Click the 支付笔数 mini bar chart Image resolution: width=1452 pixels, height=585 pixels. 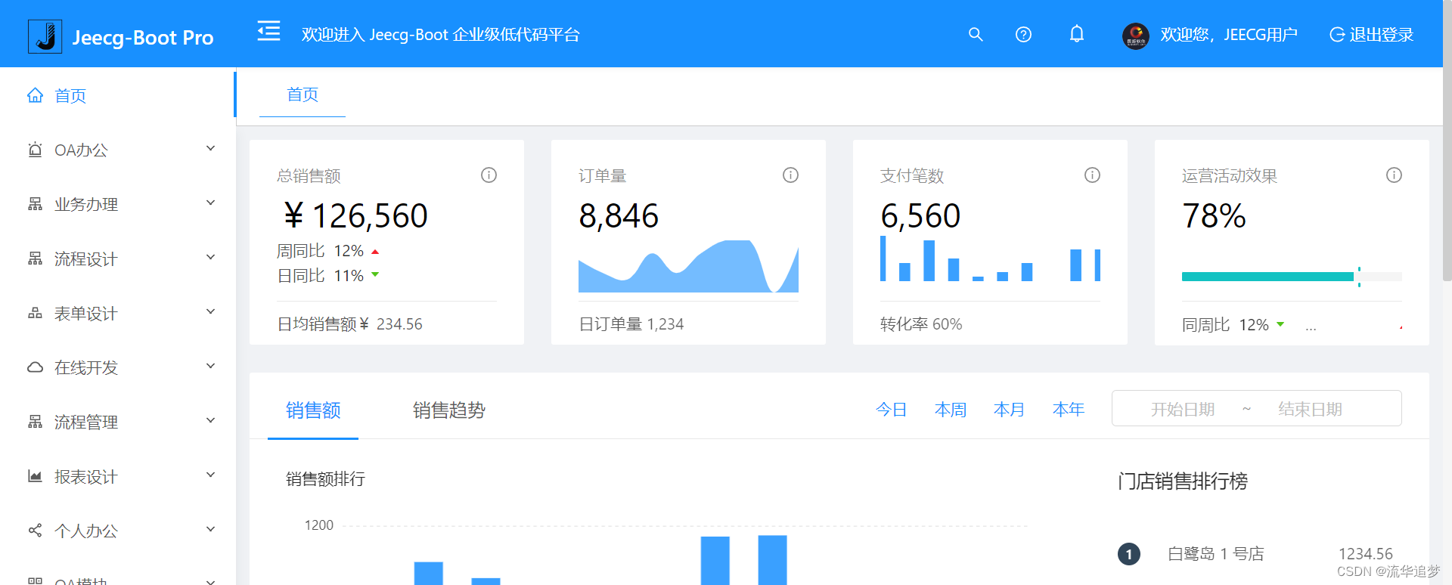990,258
